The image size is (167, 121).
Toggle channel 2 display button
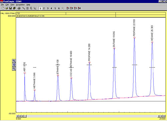point(44,8)
